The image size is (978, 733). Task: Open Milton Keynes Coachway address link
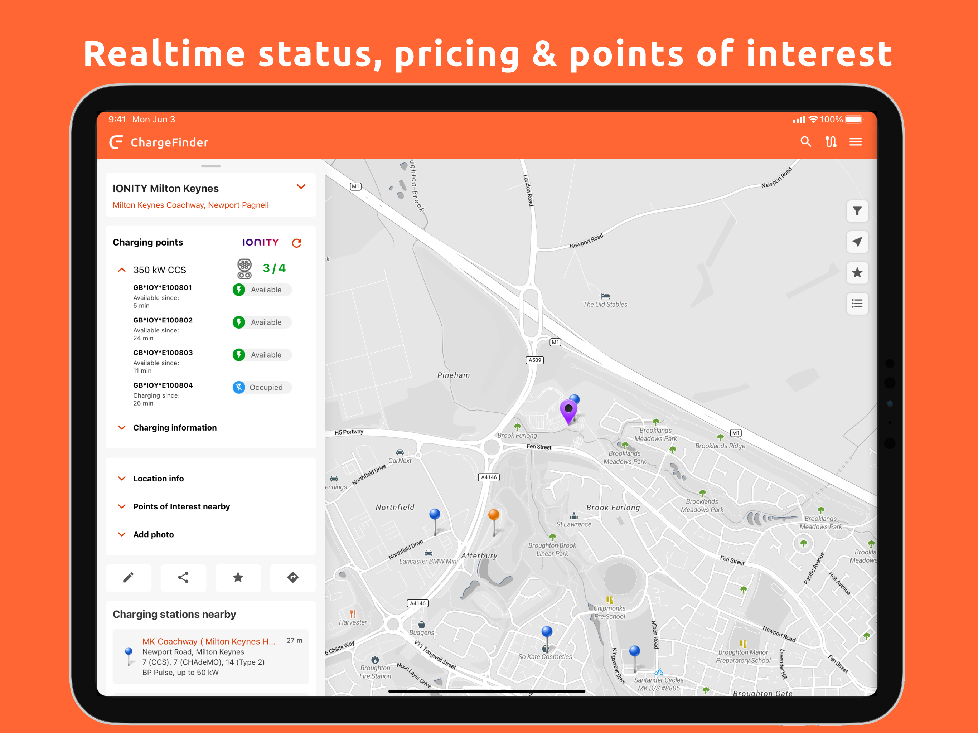pyautogui.click(x=190, y=205)
